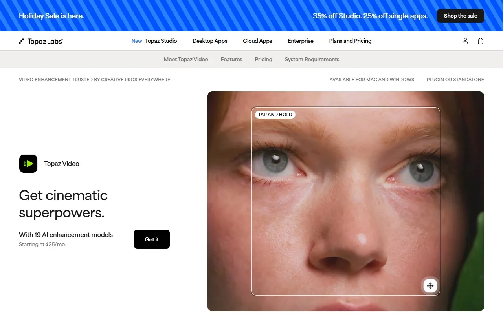Expand the Cloud Apps menu
Viewport: 503px width, 314px height.
(257, 41)
